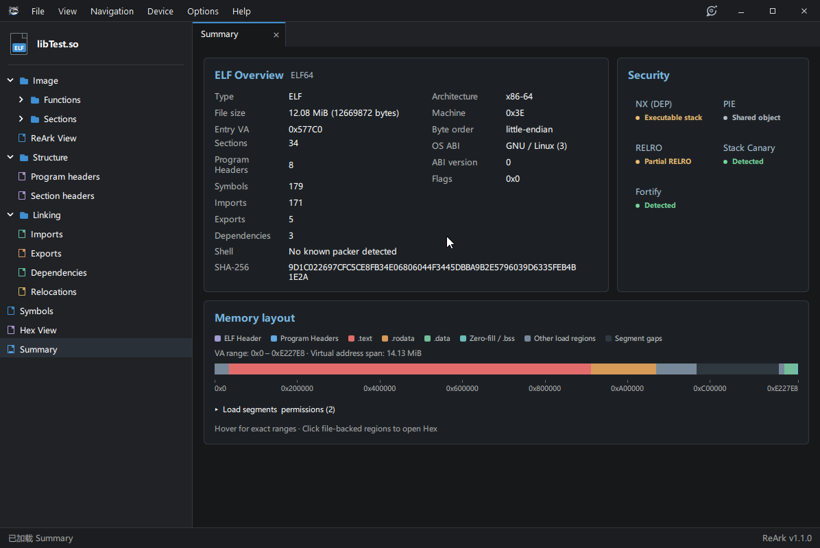Expand the Sections tree node
This screenshot has height=548, width=820.
[21, 119]
